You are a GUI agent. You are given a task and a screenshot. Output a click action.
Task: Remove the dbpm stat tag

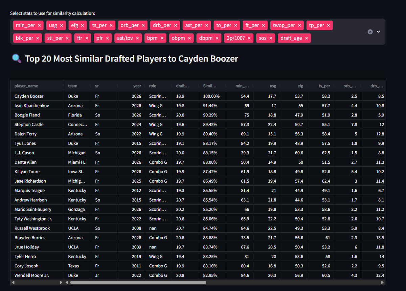click(x=217, y=38)
